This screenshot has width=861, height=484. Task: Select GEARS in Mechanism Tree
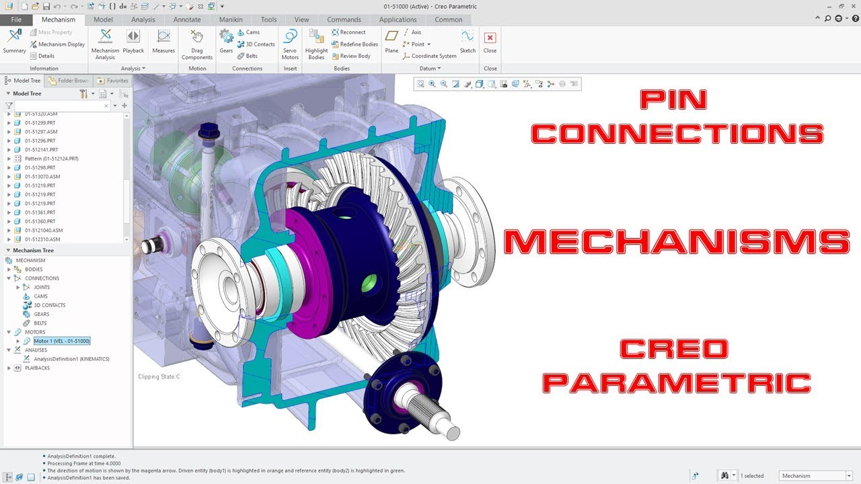click(x=41, y=314)
